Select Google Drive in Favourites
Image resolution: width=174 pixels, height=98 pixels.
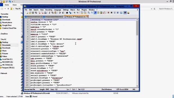coord(7,25)
